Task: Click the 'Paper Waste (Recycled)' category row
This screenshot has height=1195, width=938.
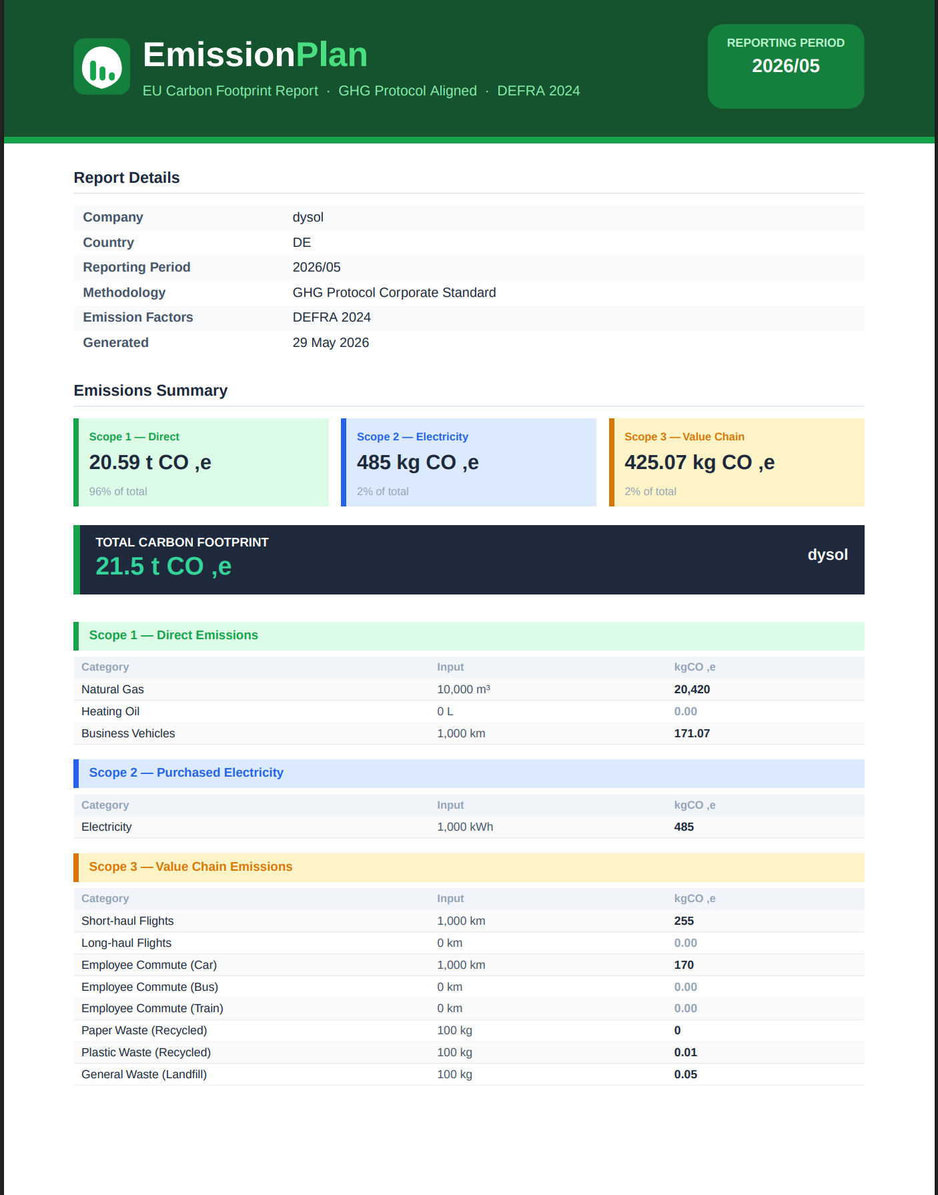Action: [x=469, y=1031]
